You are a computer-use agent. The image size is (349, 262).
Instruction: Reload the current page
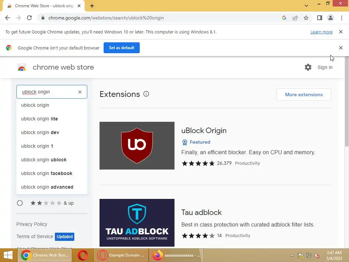[29, 18]
